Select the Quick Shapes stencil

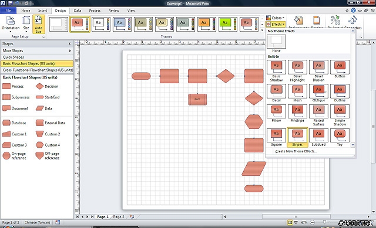(36, 57)
